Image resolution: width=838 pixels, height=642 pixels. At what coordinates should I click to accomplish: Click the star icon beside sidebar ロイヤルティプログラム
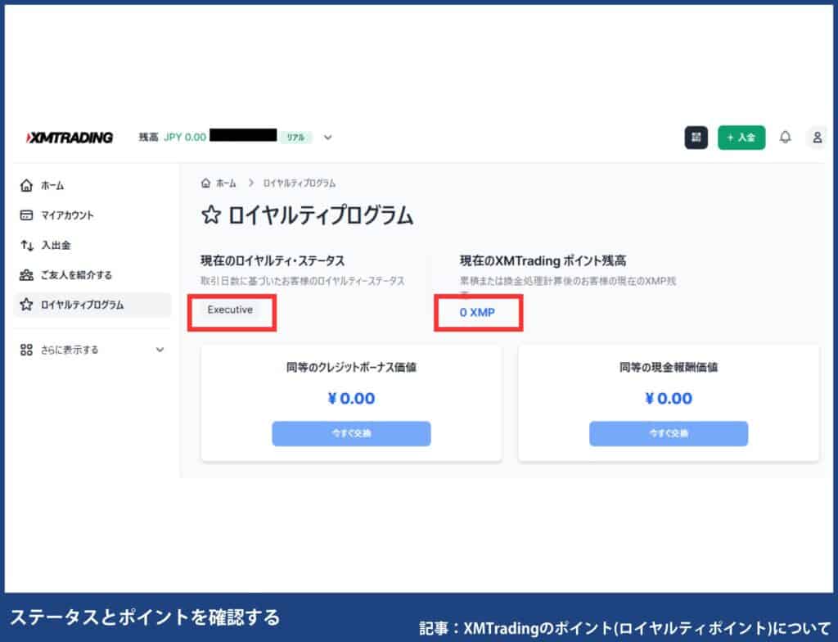tap(26, 305)
